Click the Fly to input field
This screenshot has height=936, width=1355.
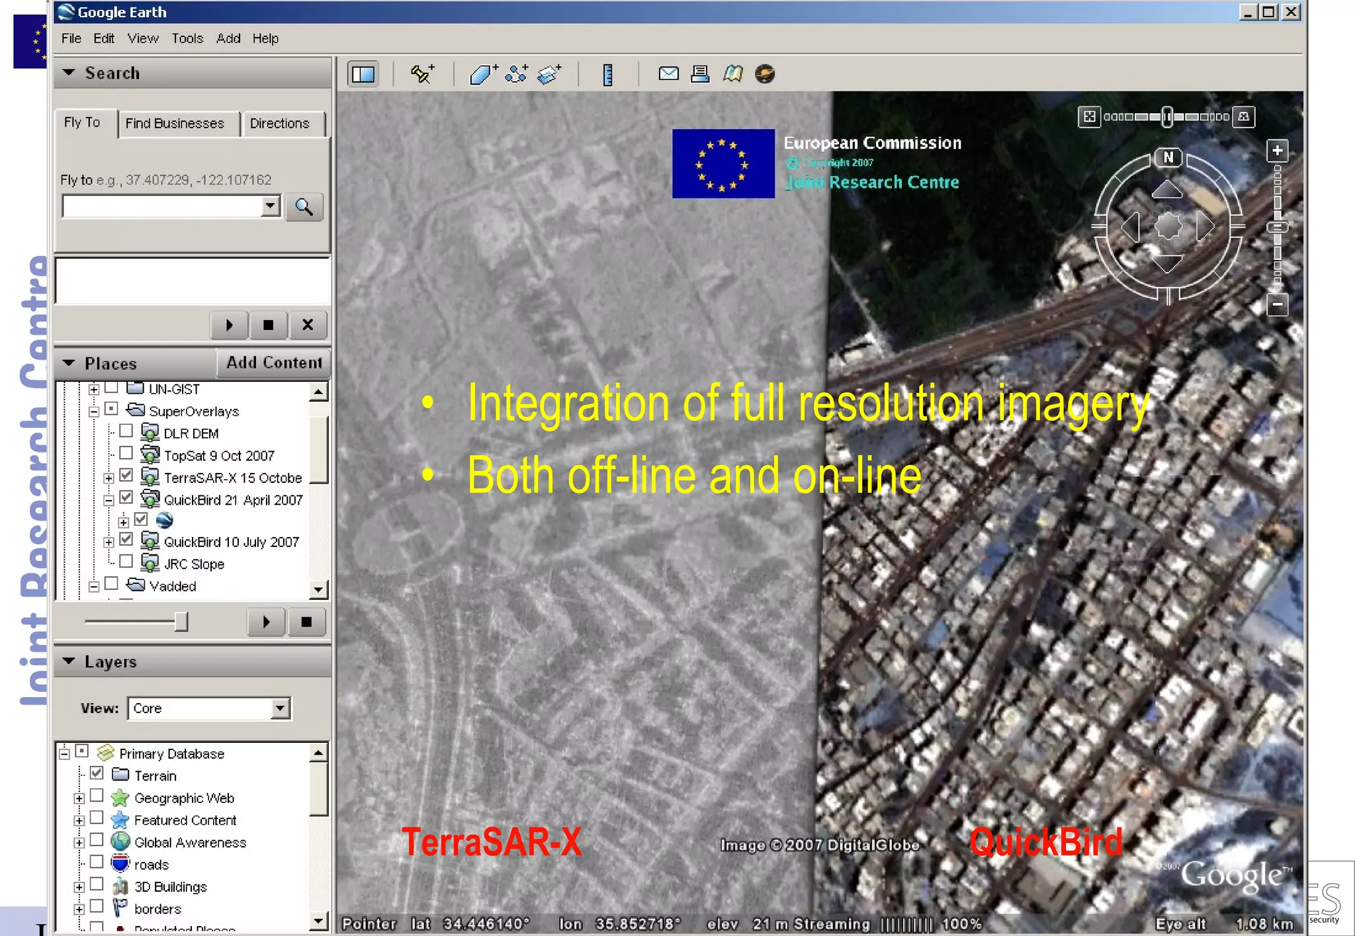point(163,206)
